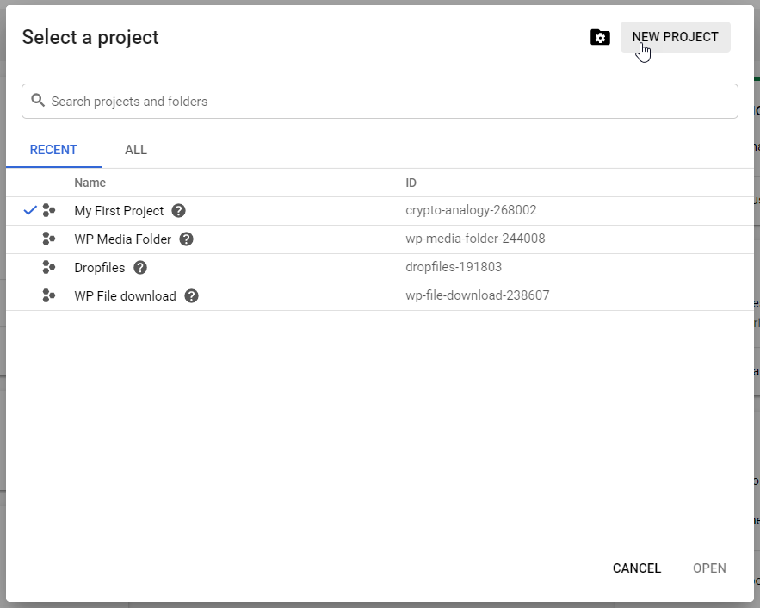Select the WP Media Folder project name
The height and width of the screenshot is (608, 760).
click(x=122, y=239)
